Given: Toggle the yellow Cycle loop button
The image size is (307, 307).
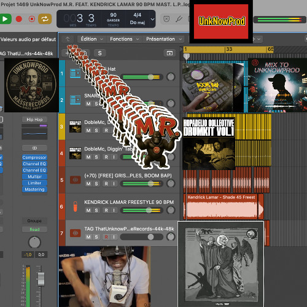Looking at the screenshot, I should click(x=45, y=19).
